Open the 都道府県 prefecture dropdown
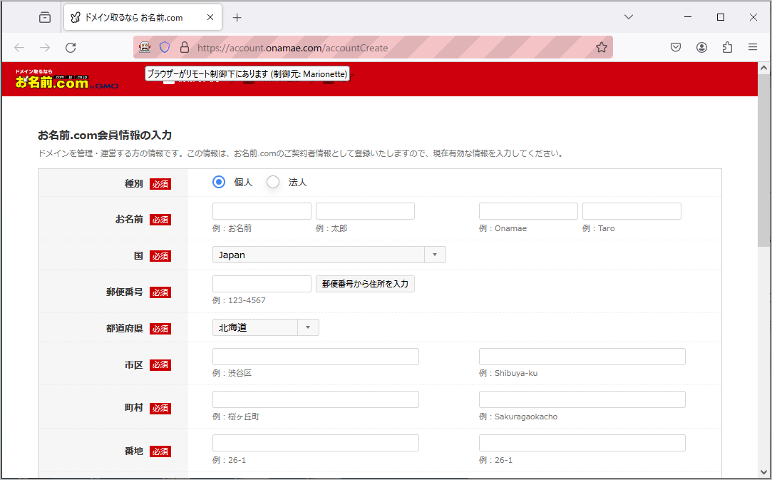The image size is (772, 480). (x=265, y=327)
